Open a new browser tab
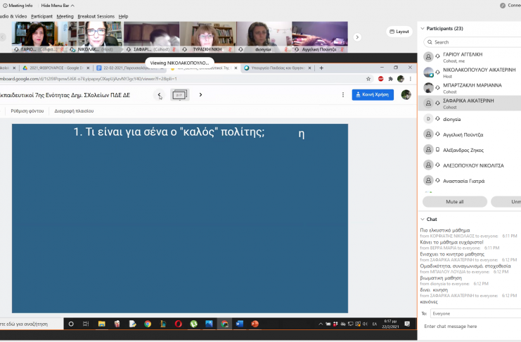 pos(321,68)
